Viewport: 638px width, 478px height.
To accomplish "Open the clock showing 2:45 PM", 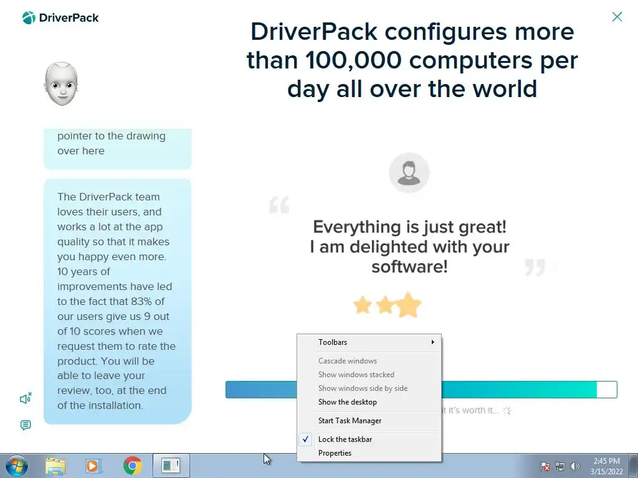I will 606,466.
